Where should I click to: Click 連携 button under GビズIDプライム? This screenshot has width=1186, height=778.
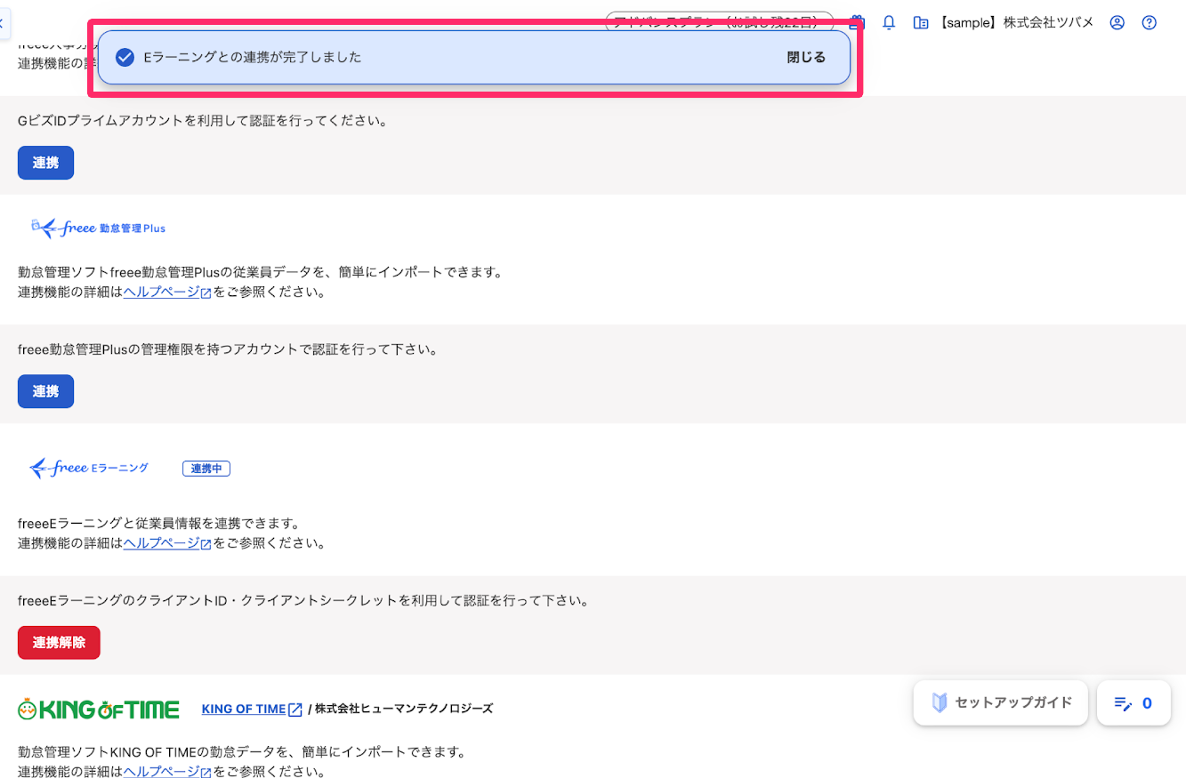click(45, 163)
